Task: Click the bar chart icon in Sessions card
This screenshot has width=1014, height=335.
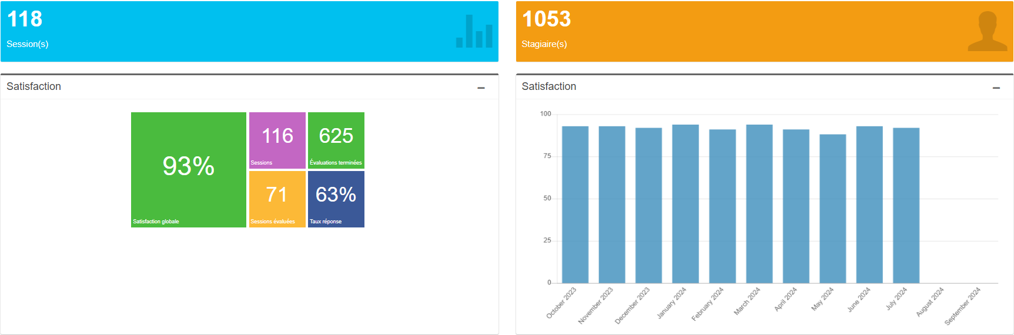Action: [474, 32]
